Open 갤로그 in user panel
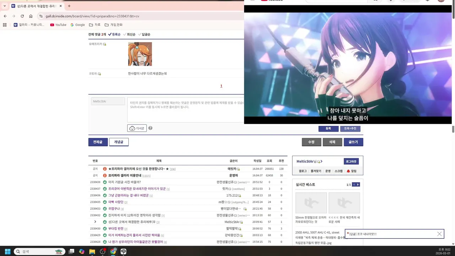Viewport: 455px width, 256px height. pos(303,171)
